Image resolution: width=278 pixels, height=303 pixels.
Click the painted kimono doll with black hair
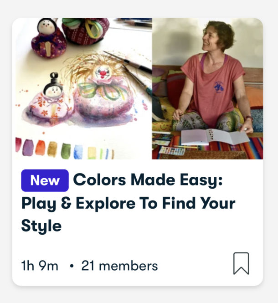[x=50, y=102]
